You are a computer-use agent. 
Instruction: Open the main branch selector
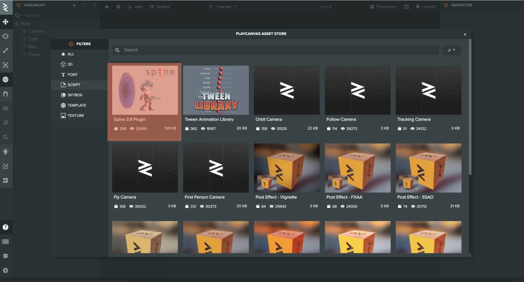pos(135,7)
